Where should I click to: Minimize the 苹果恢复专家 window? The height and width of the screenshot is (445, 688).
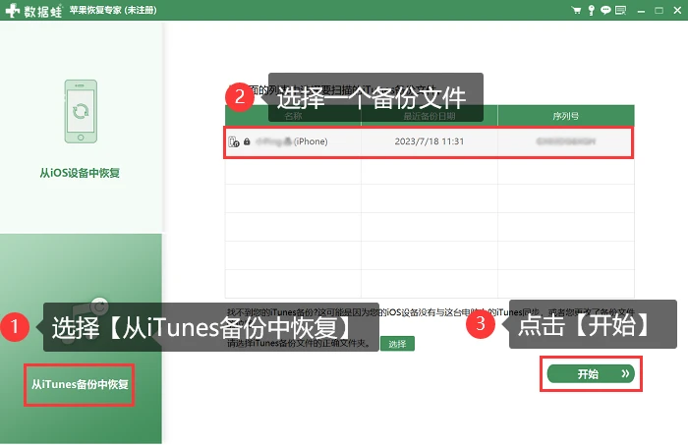(x=641, y=11)
